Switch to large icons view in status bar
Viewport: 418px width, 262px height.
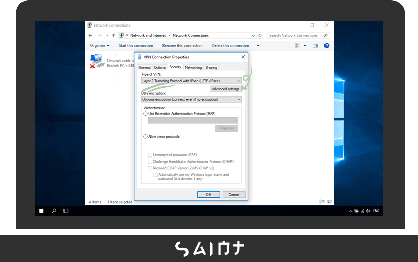point(330,202)
